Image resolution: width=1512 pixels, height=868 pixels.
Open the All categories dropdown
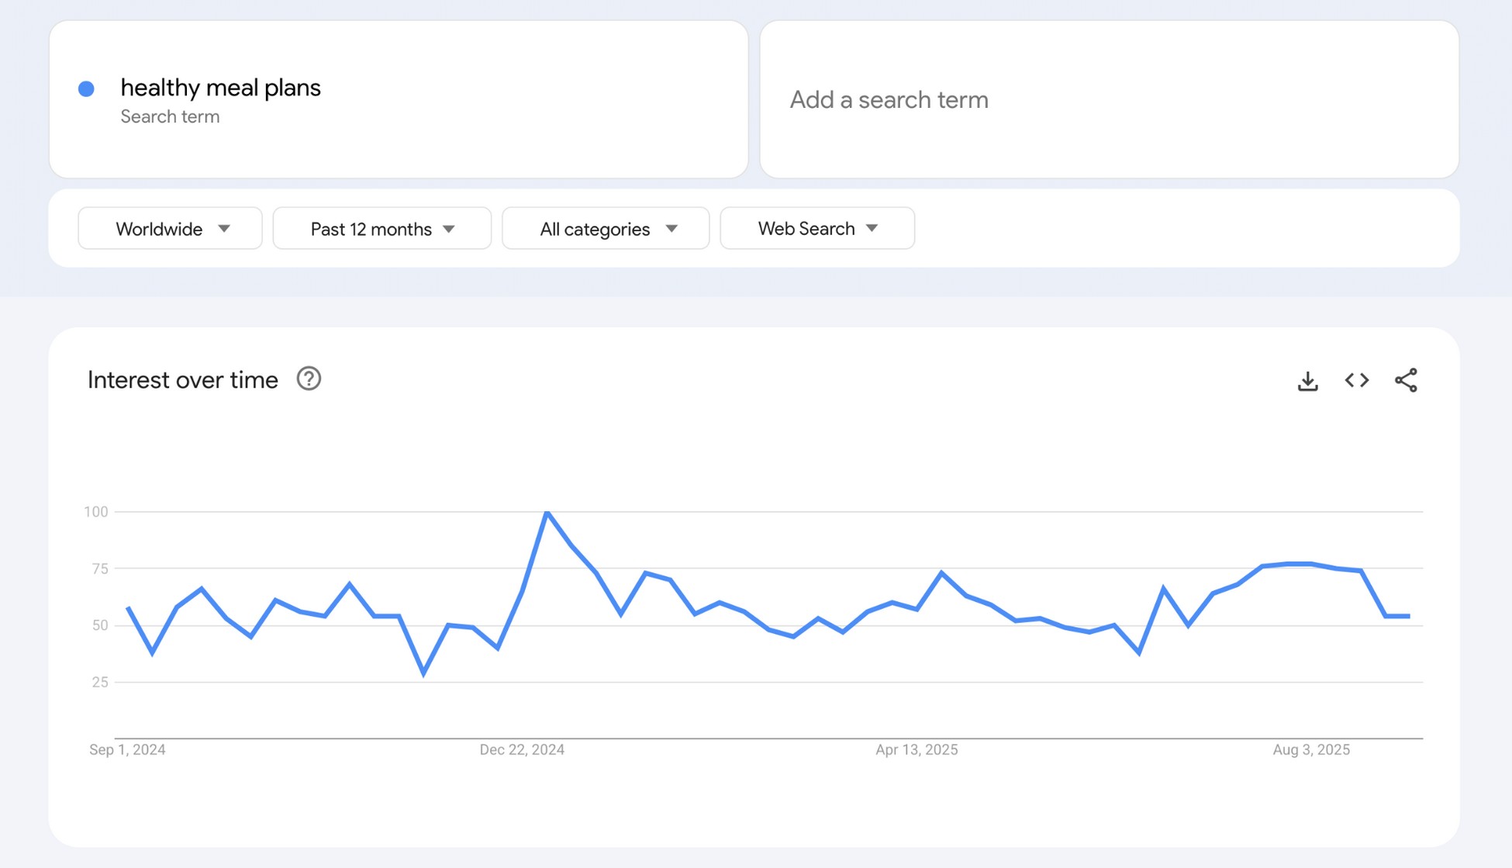tap(606, 228)
